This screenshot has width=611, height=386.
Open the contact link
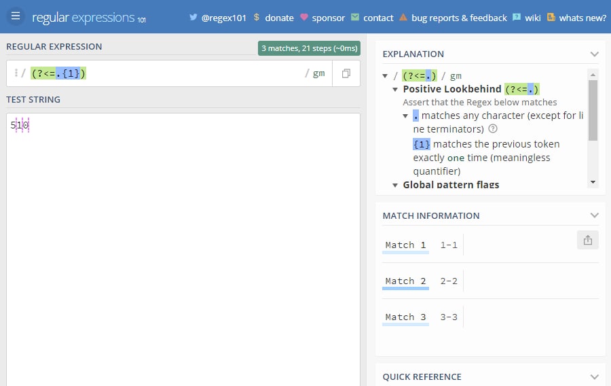(x=378, y=18)
